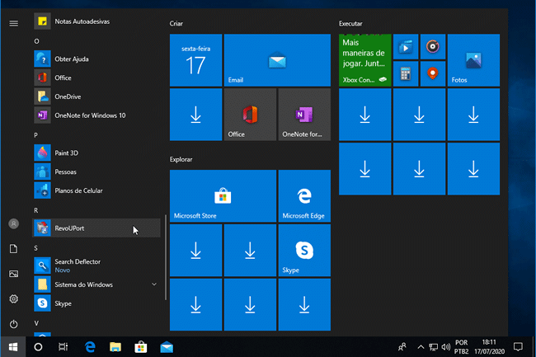Image resolution: width=536 pixels, height=357 pixels.
Task: Show hidden system tray icons
Action: tap(421, 347)
